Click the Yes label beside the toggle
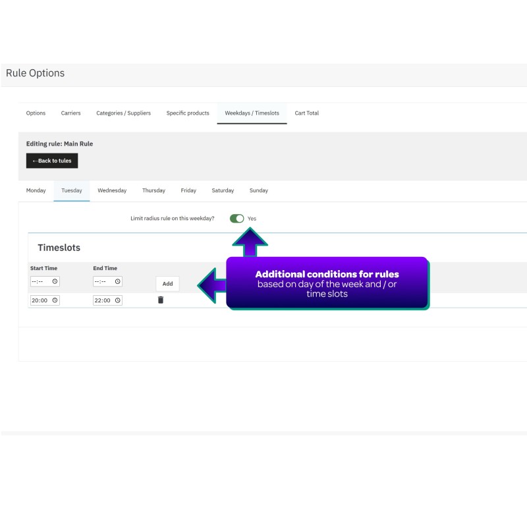The width and height of the screenshot is (527, 527). (252, 219)
